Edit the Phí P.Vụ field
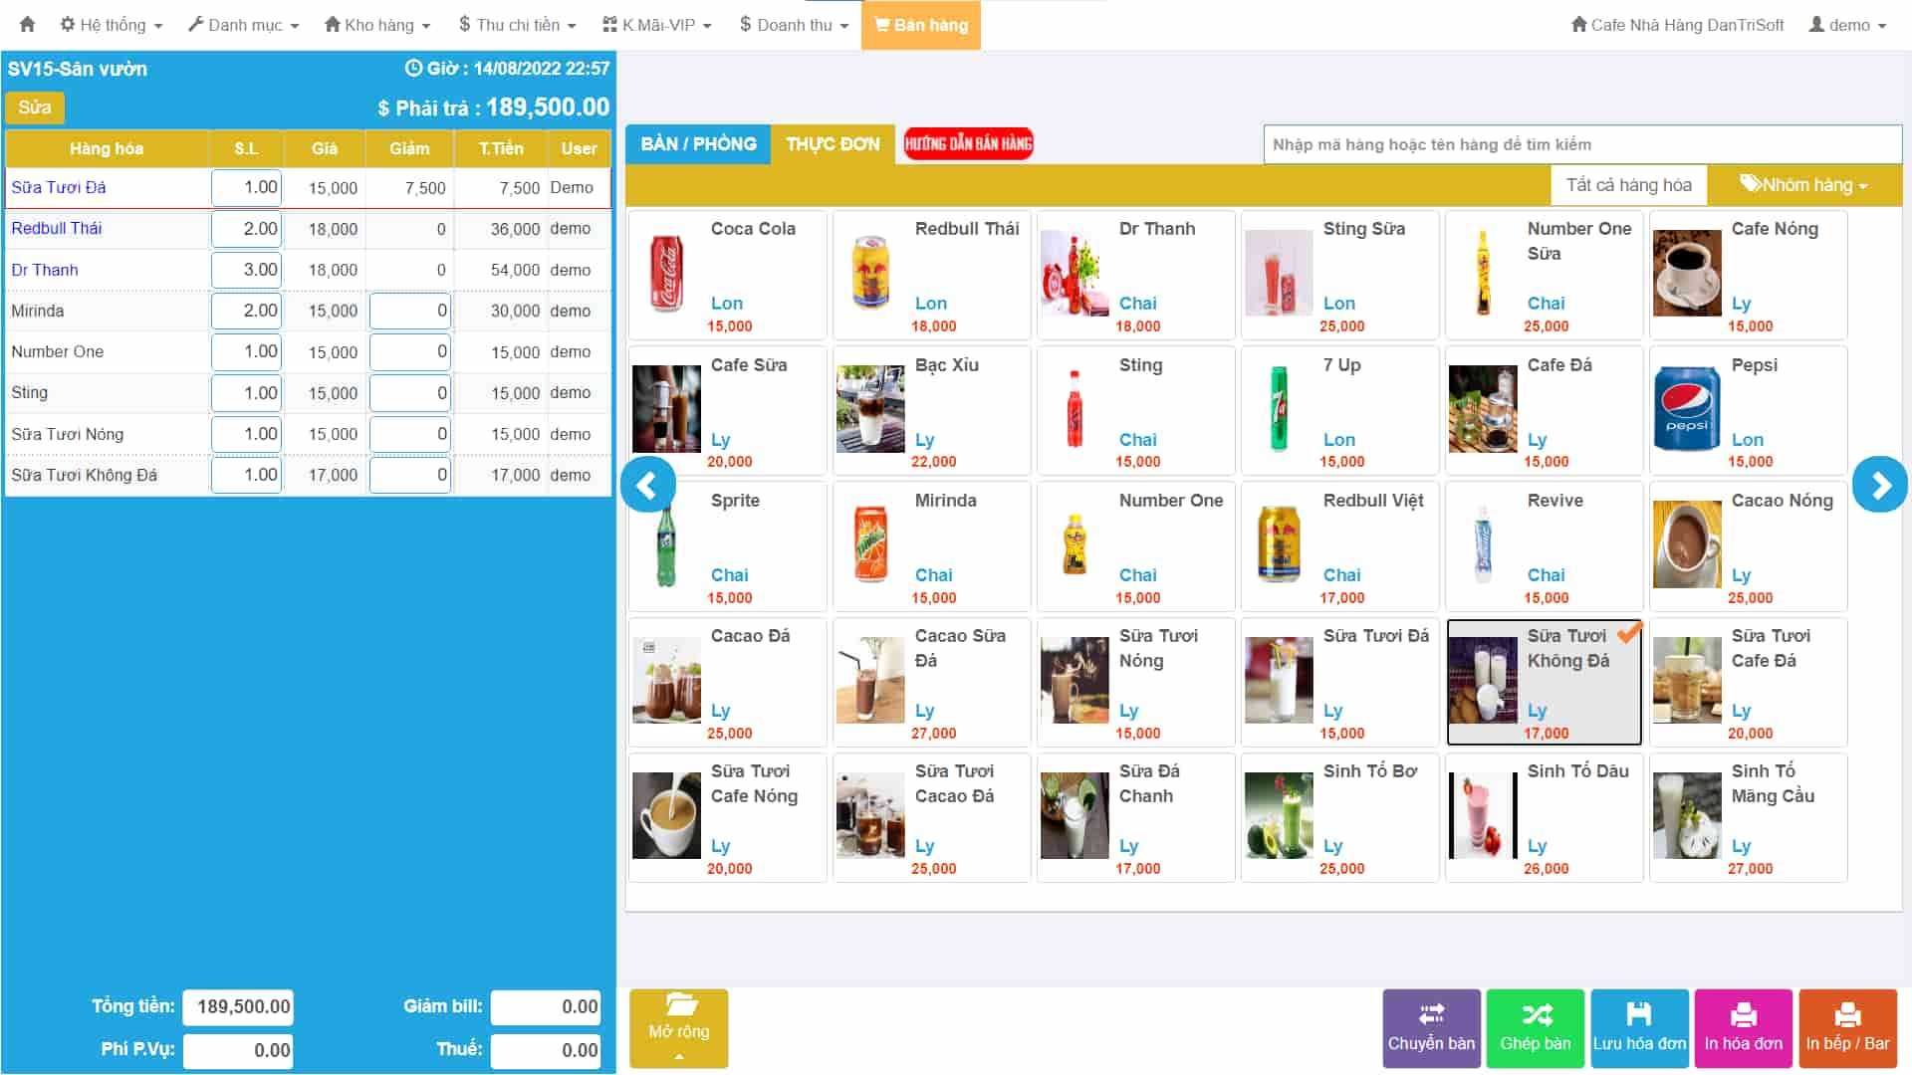Viewport: 1912px width, 1075px height. [x=238, y=1050]
